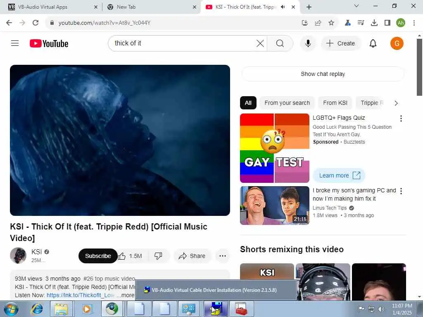Go to YouTube home via logo
The height and width of the screenshot is (317, 423).
pyautogui.click(x=49, y=43)
